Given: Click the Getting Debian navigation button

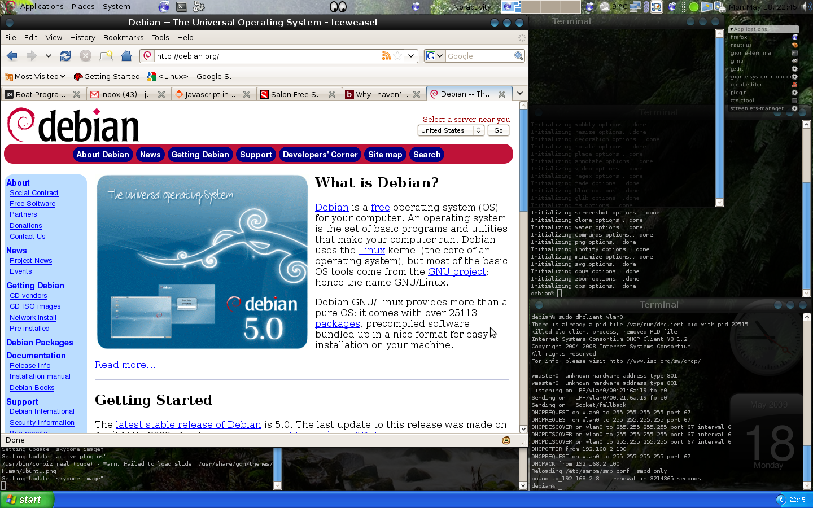Looking at the screenshot, I should pos(200,155).
